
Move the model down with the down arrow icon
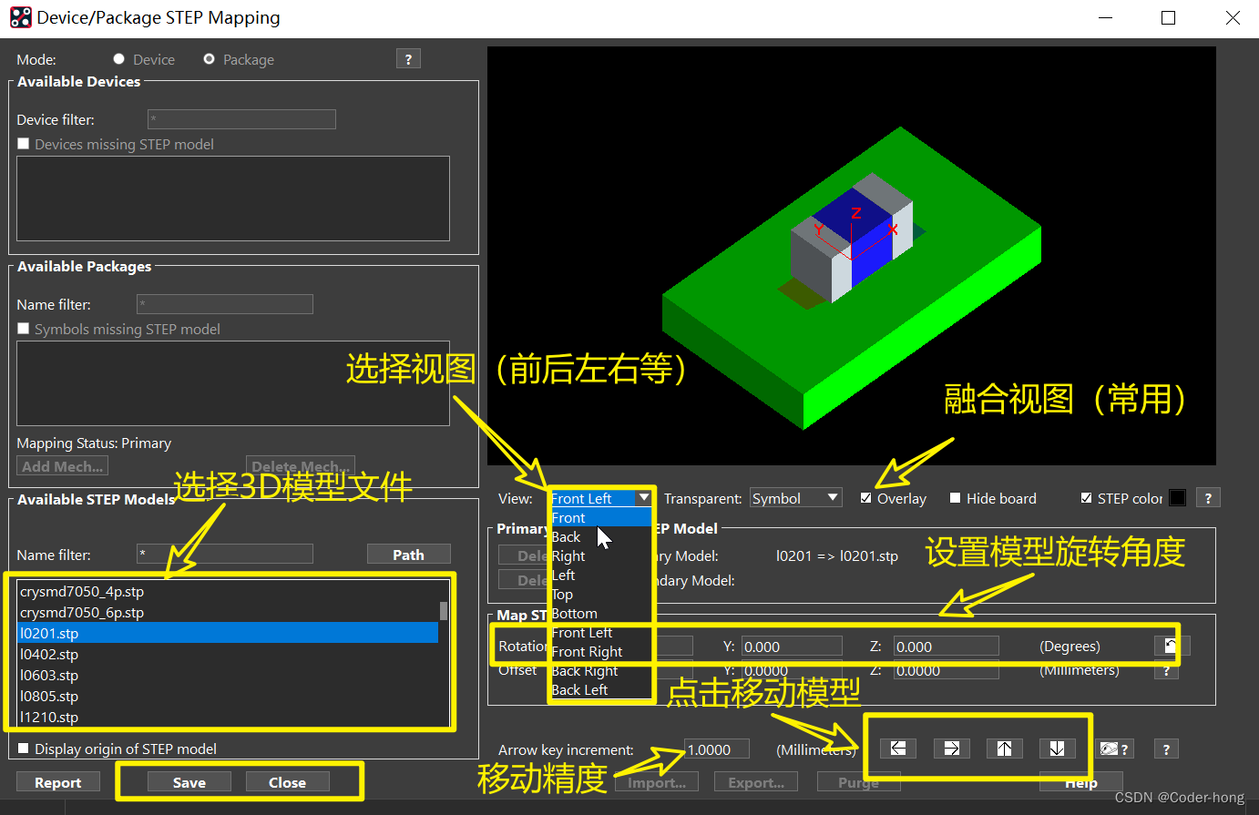pos(1058,749)
